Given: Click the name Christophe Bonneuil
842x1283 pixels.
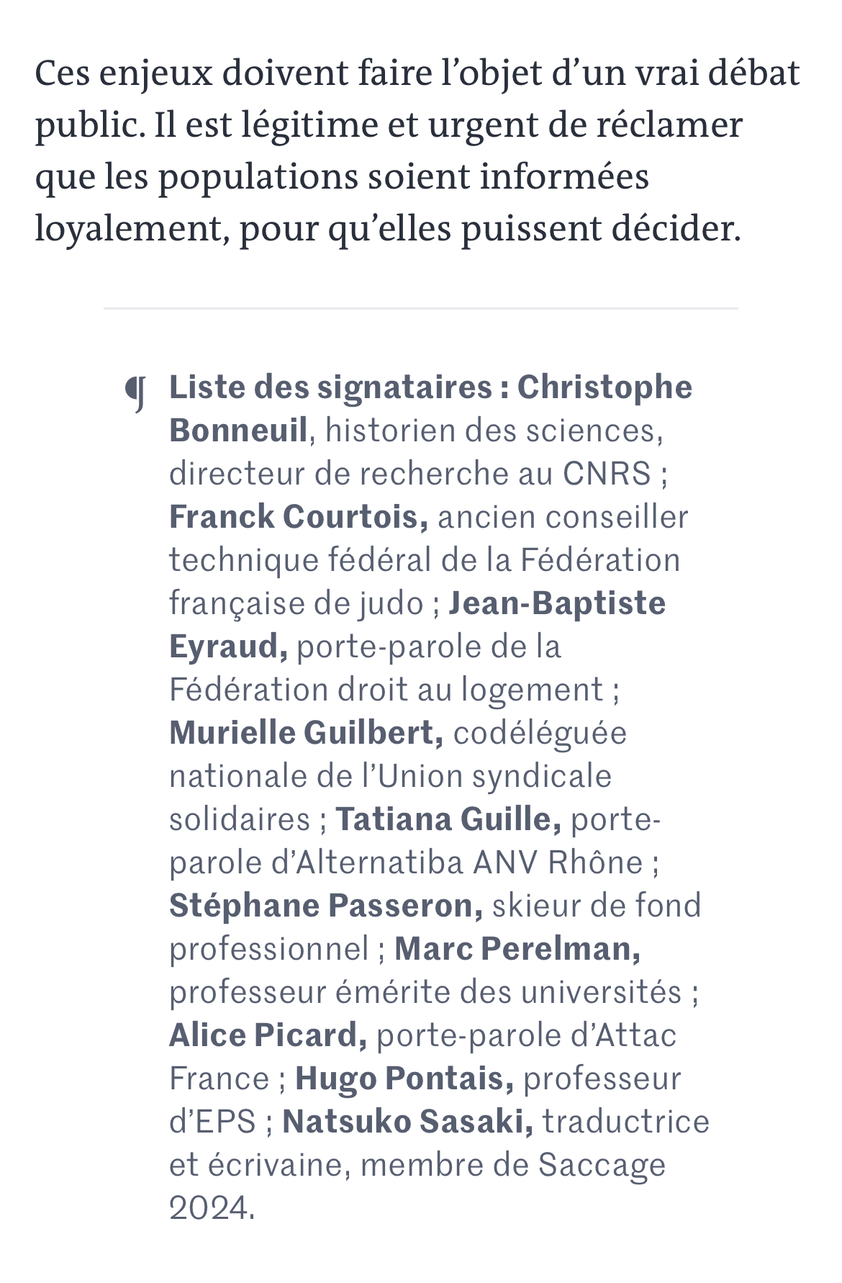Looking at the screenshot, I should (x=605, y=387).
